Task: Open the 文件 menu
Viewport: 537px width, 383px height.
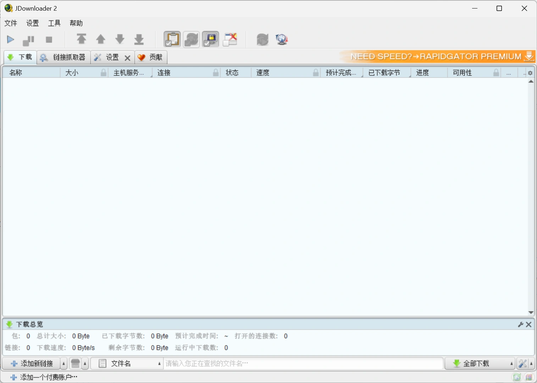Action: click(x=11, y=23)
